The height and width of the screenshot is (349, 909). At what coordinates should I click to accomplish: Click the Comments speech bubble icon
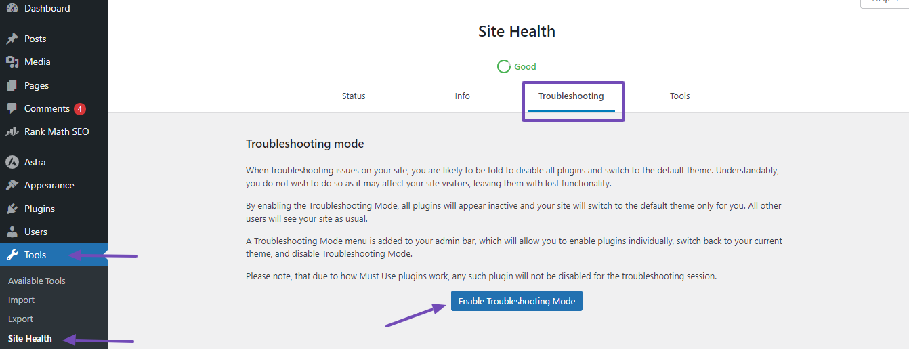click(x=12, y=108)
